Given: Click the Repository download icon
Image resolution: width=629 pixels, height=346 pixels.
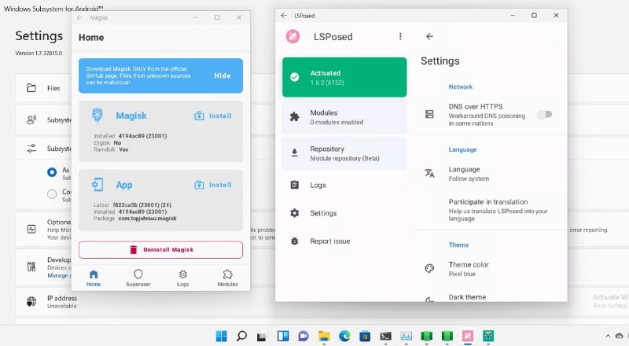Looking at the screenshot, I should pos(294,153).
